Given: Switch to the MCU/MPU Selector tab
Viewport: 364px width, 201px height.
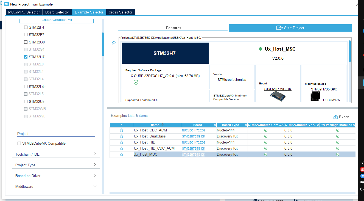Looking at the screenshot, I should (24, 12).
